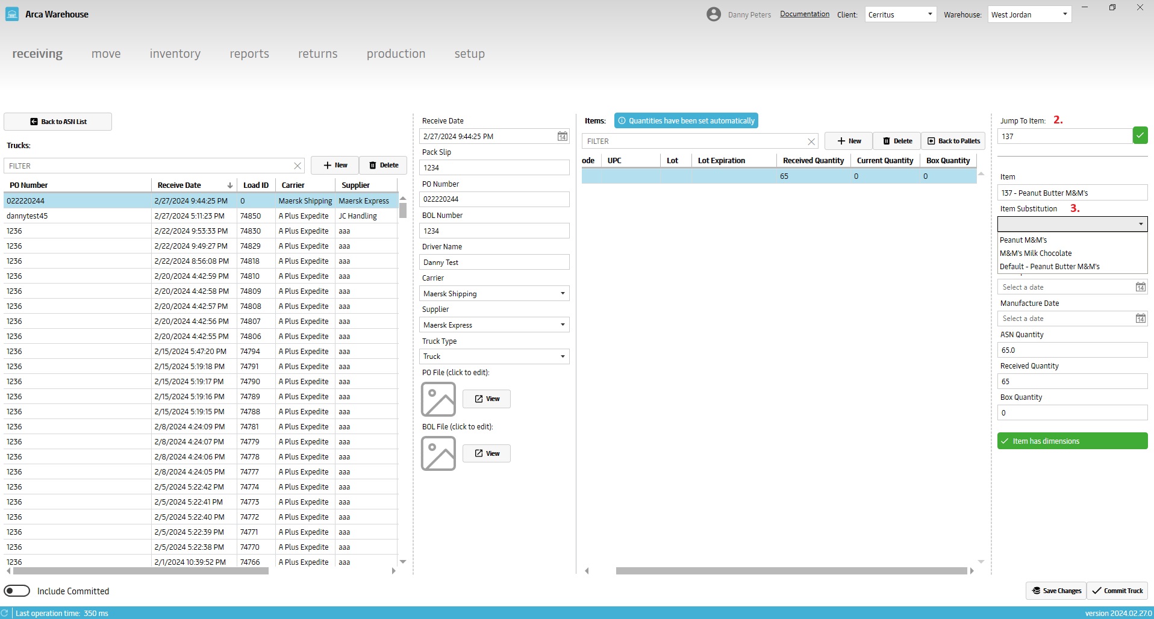1154x619 pixels.
Task: Open the Receive Date calendar picker icon
Action: pos(562,137)
